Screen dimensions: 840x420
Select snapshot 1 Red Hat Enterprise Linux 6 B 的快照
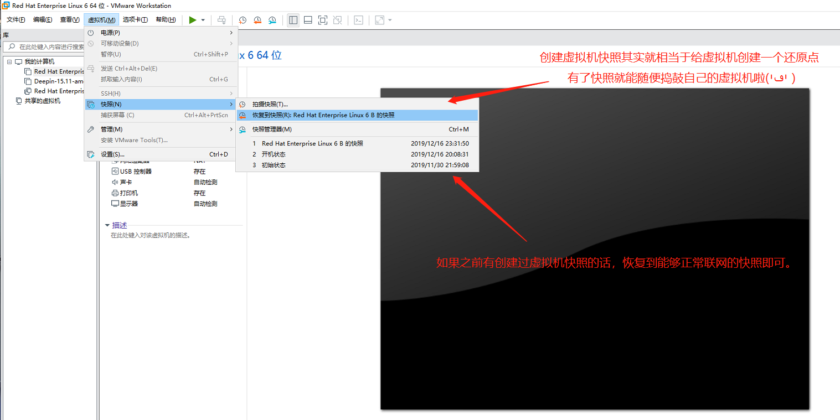point(357,143)
